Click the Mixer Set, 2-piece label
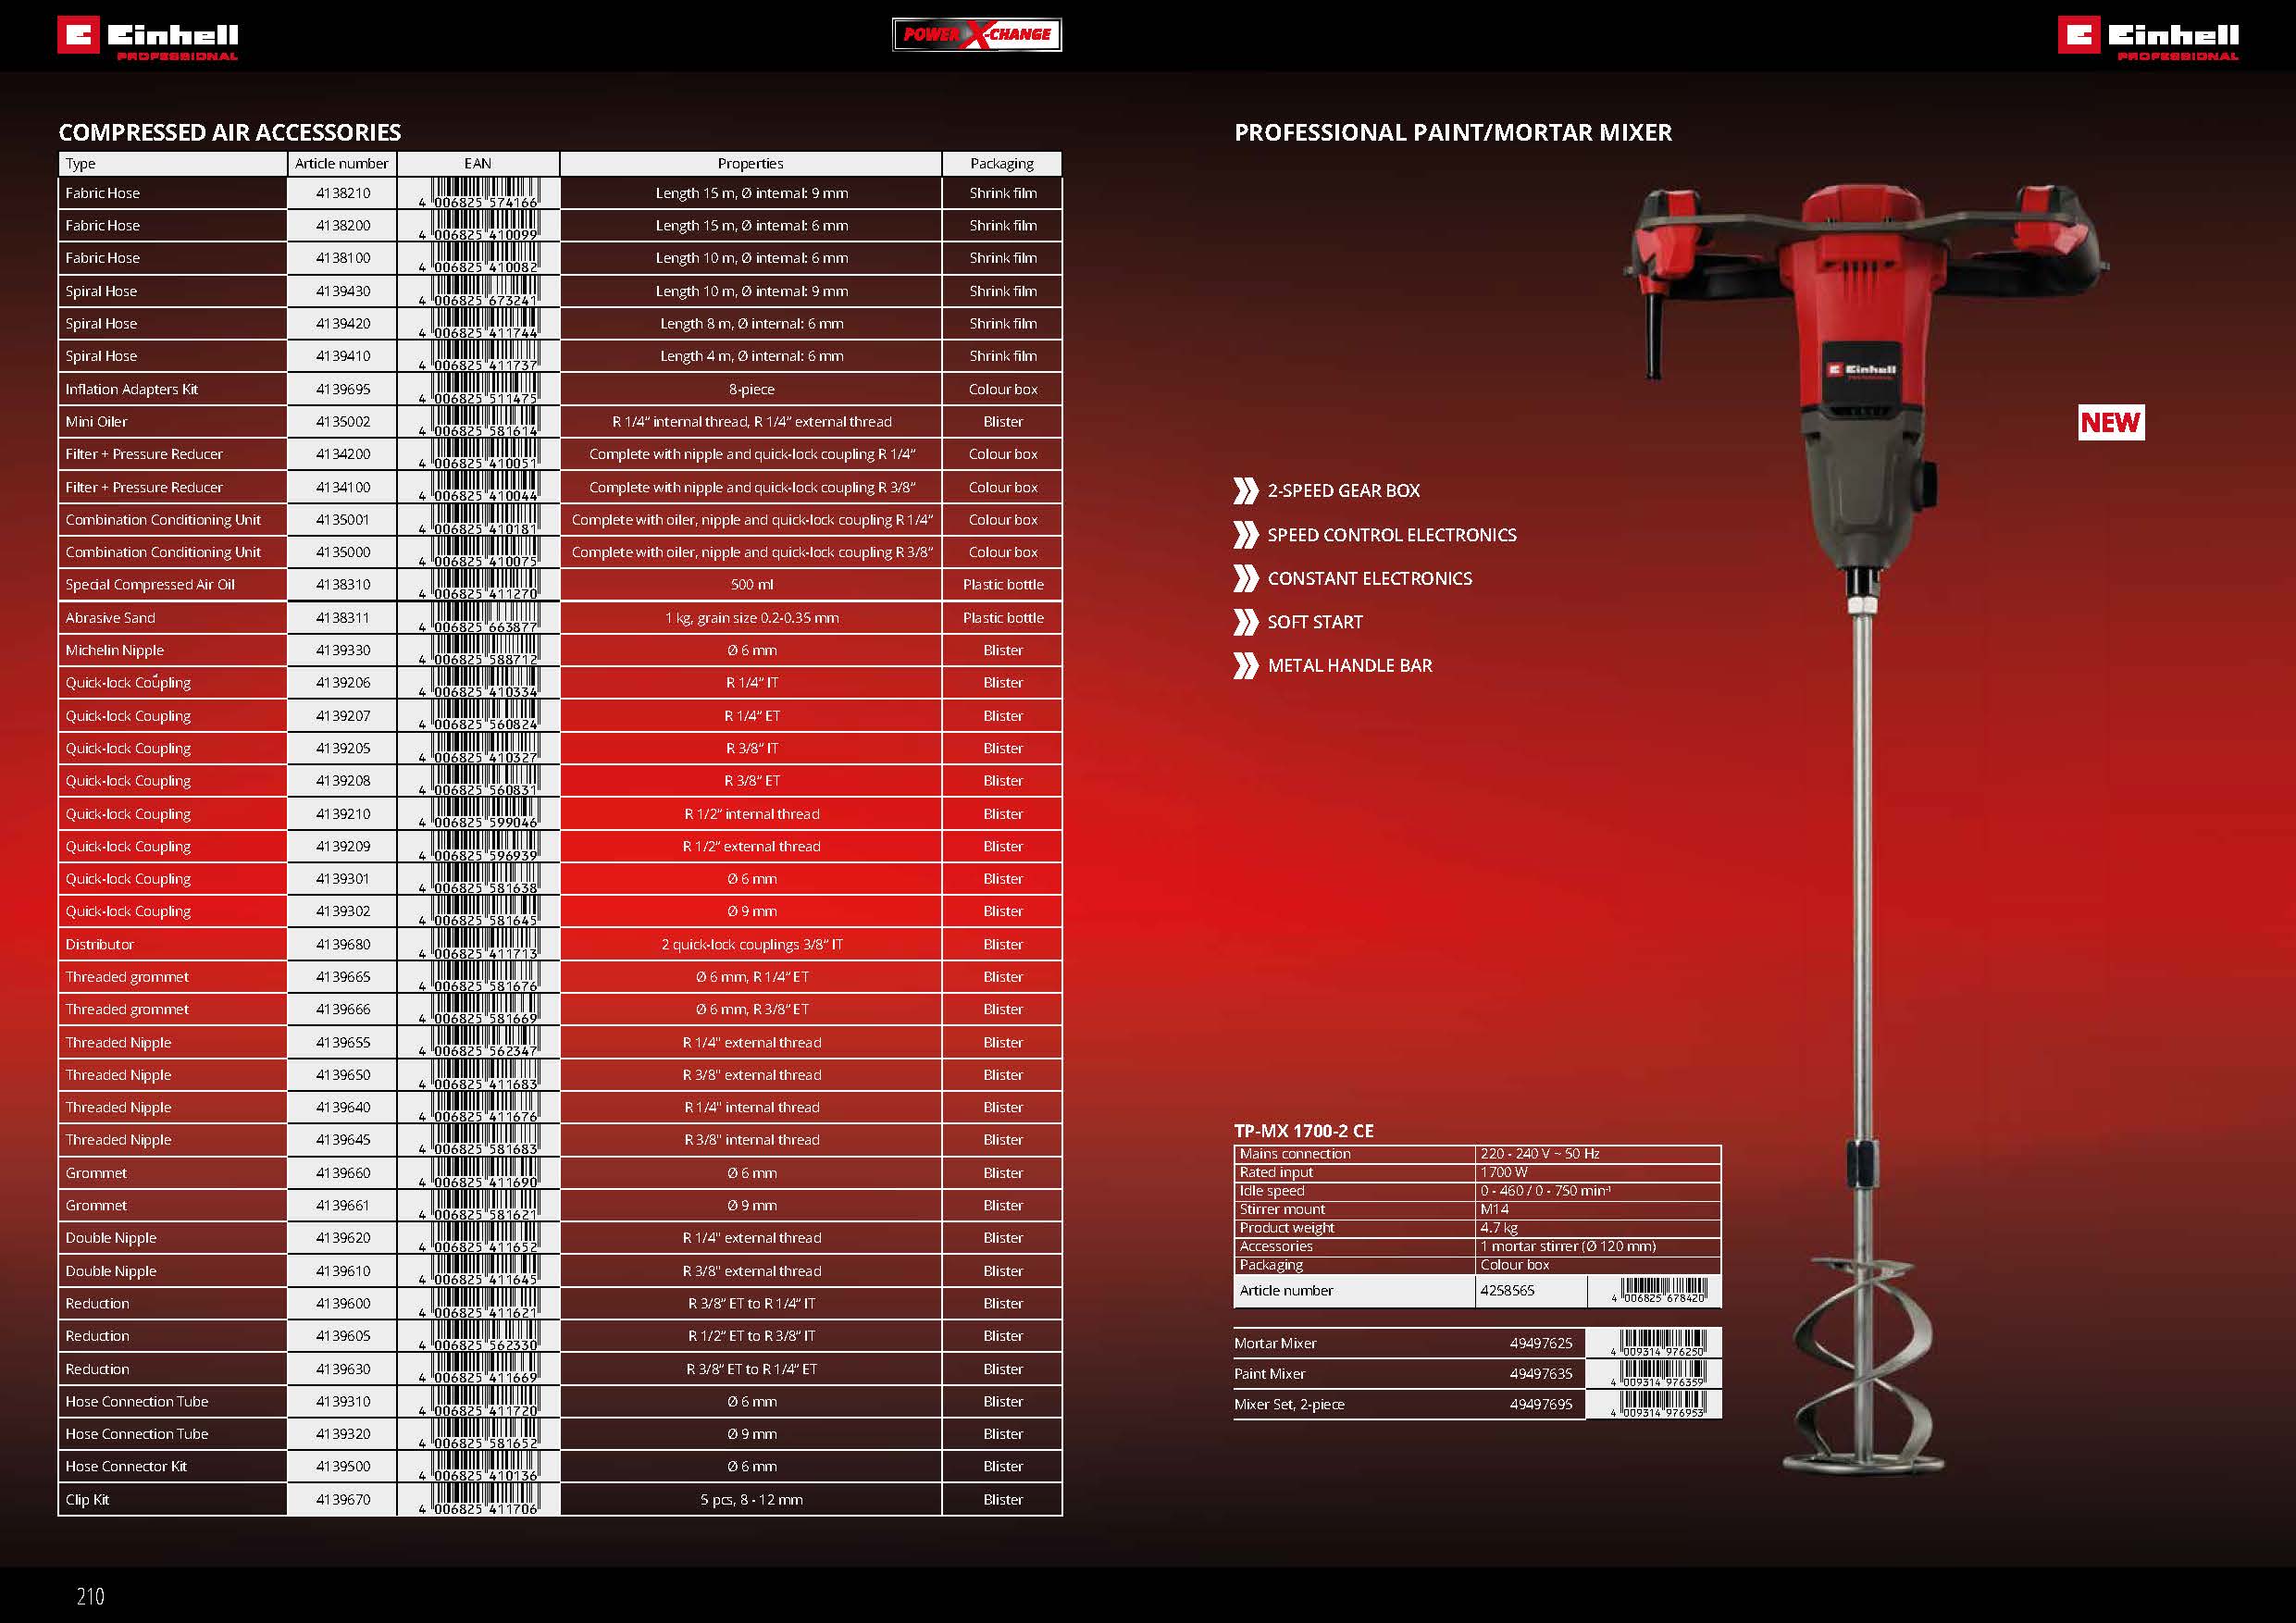This screenshot has height=1623, width=2296. click(1289, 1405)
